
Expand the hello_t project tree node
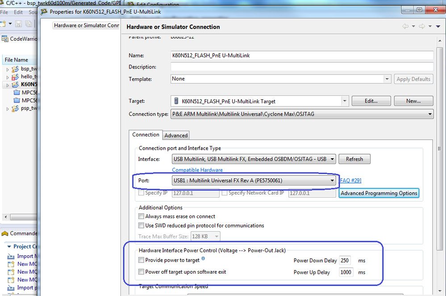[x=8, y=77]
